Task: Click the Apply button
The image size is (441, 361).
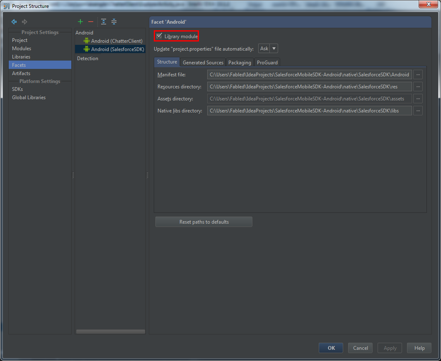Action: click(x=390, y=348)
